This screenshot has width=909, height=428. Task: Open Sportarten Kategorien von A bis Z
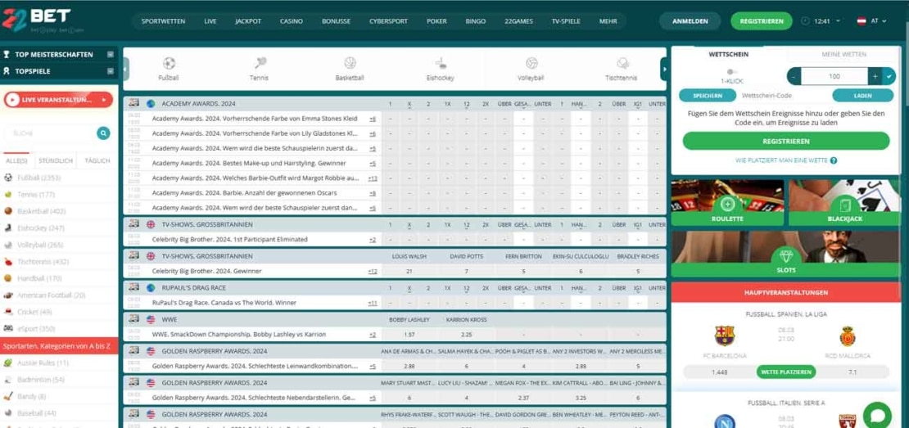pyautogui.click(x=59, y=346)
